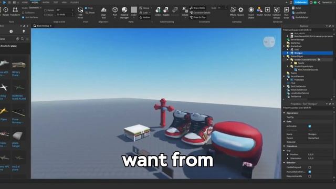Toggle the Collisions checkbox

(23, 13)
